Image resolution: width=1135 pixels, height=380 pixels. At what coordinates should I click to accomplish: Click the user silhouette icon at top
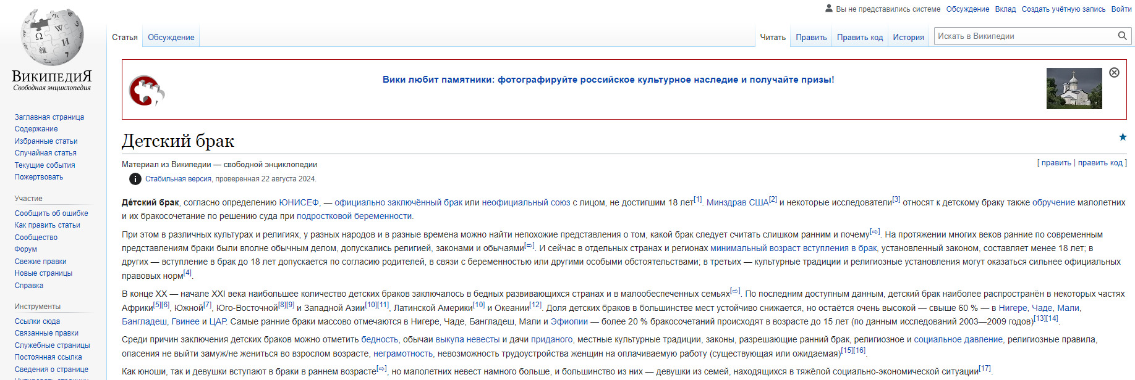click(829, 9)
